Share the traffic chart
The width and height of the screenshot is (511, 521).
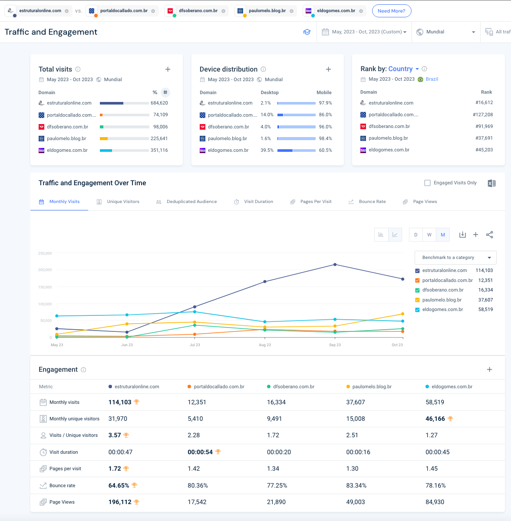pyautogui.click(x=489, y=235)
